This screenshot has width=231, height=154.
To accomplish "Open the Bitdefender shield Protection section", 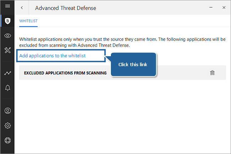I will pyautogui.click(x=7, y=21).
